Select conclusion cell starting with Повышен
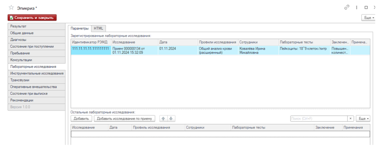 point(341,50)
